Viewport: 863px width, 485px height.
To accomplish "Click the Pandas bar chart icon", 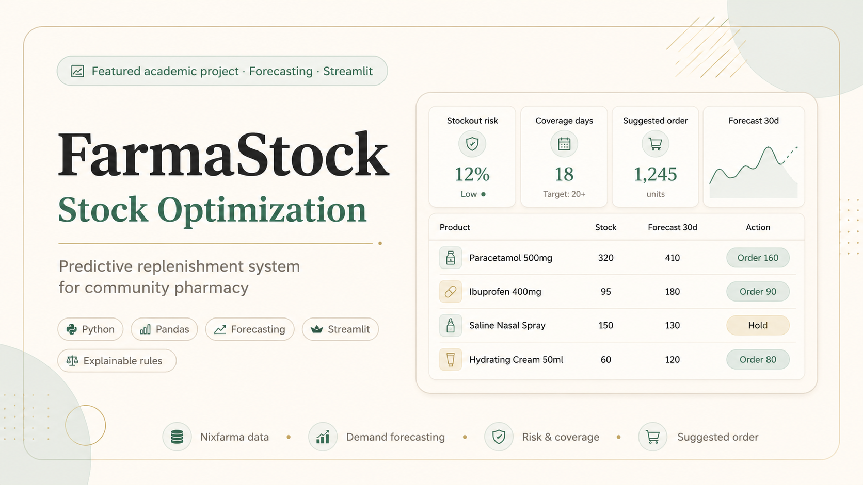I will click(x=146, y=329).
